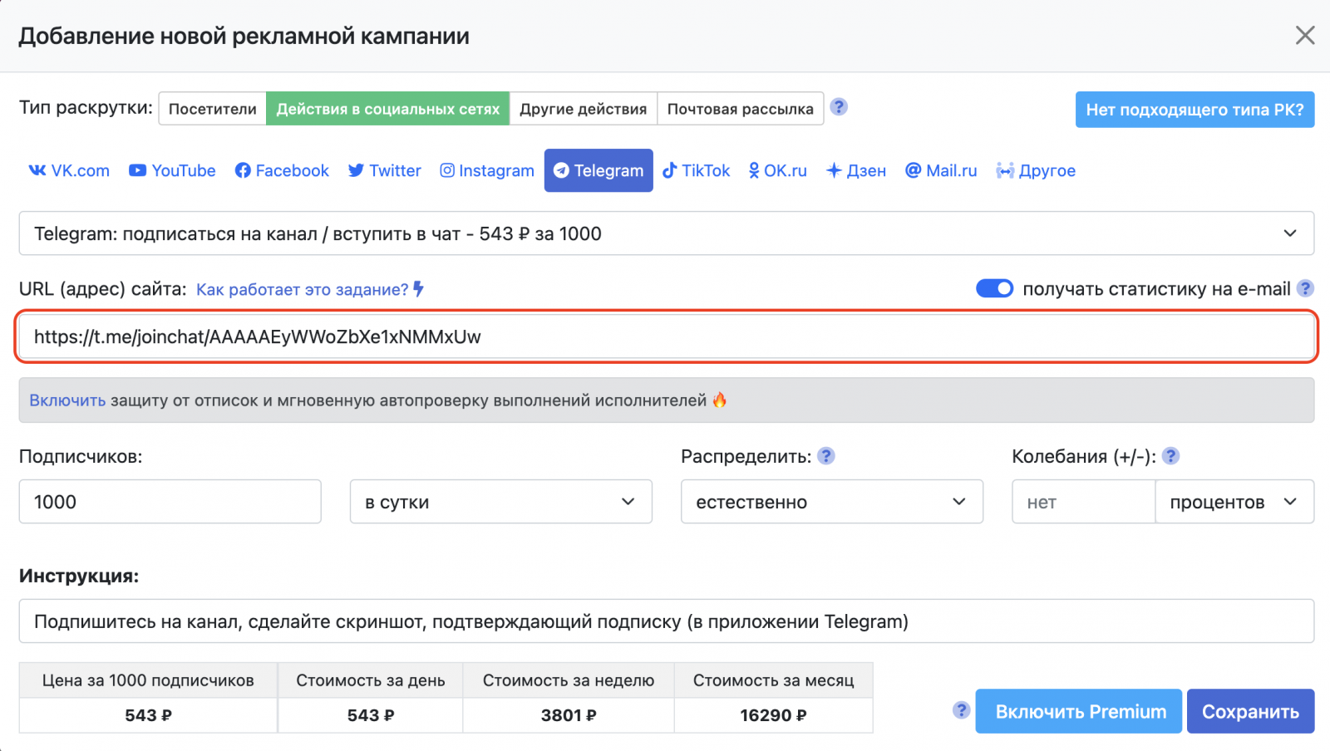
Task: Open the 'процентов' units dropdown
Action: 1234,502
